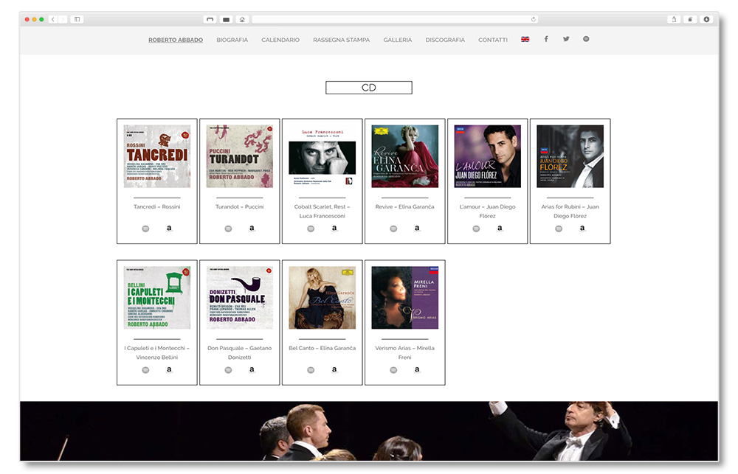
Task: Open Cobalt Scarlet album cover thumbnail
Action: (323, 156)
